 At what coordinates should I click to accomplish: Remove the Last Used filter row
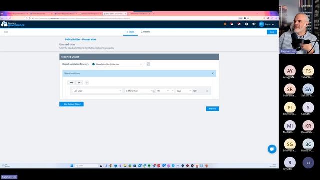pos(207,91)
